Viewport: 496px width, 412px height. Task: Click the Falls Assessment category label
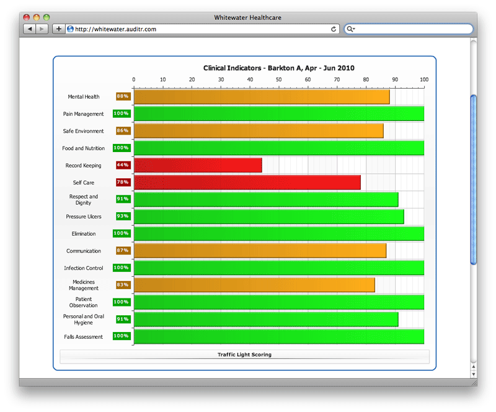point(84,336)
